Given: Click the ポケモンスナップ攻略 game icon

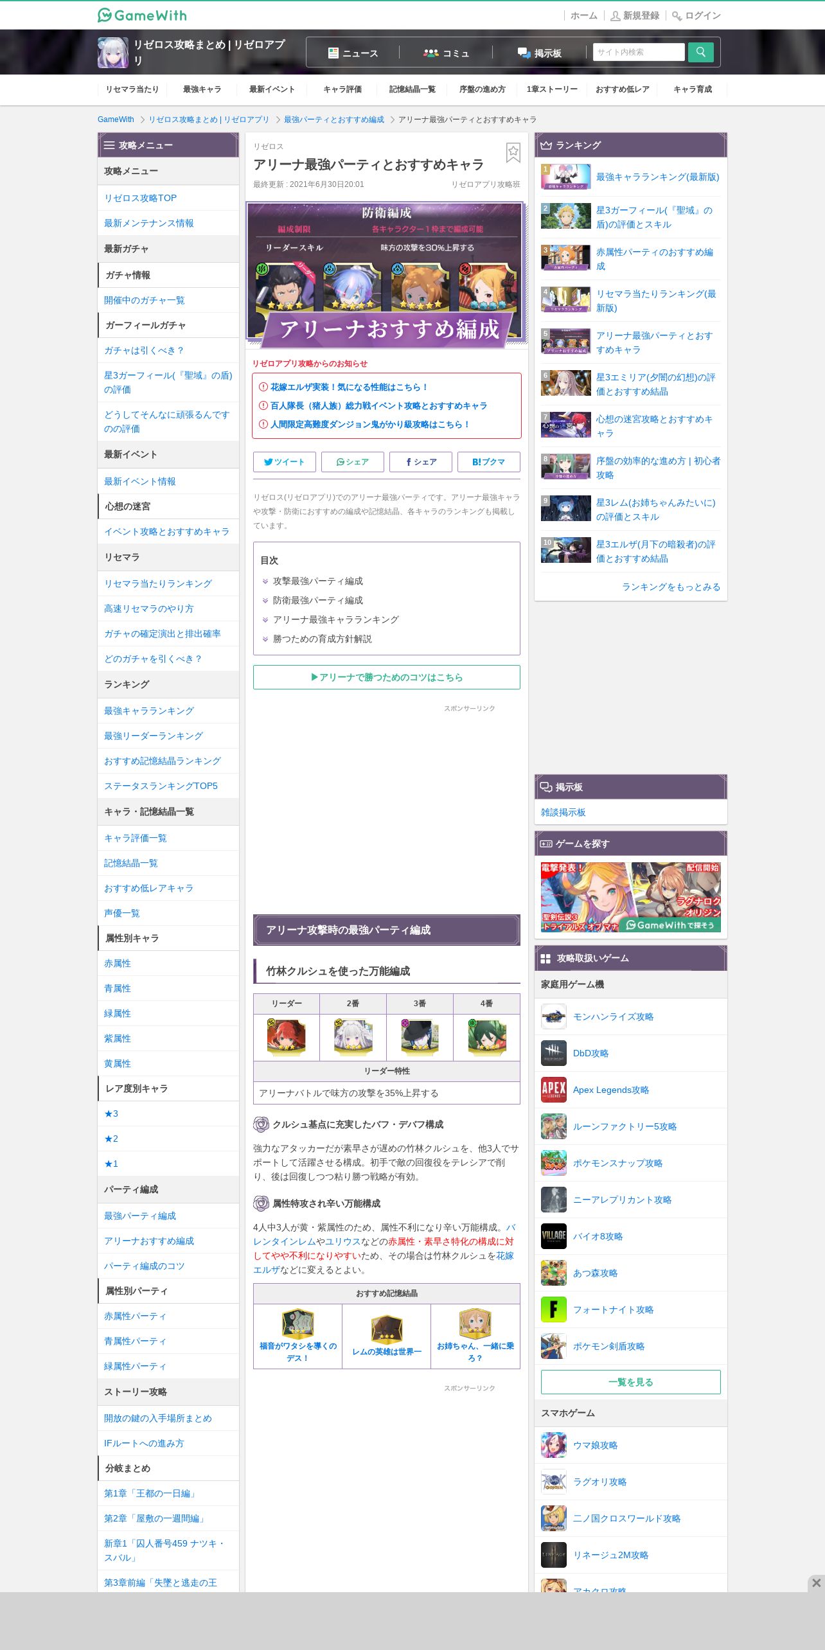Looking at the screenshot, I should [554, 1163].
